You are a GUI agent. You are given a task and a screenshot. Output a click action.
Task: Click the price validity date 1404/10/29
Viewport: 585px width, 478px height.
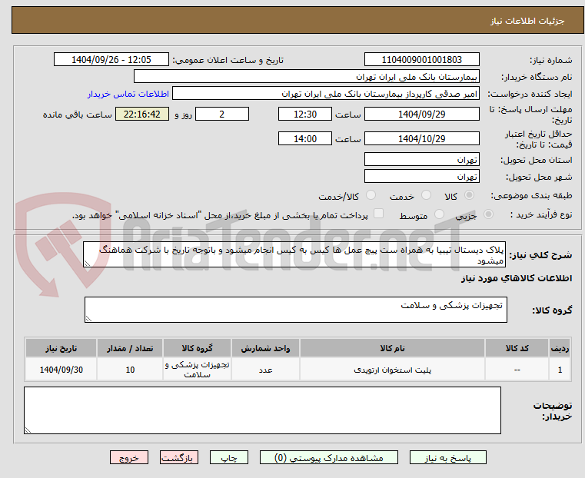tap(421, 138)
